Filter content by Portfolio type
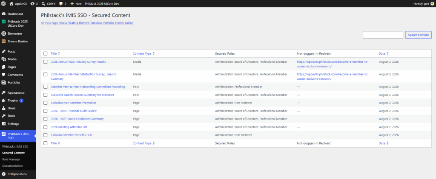436x179 pixels. coord(109,23)
